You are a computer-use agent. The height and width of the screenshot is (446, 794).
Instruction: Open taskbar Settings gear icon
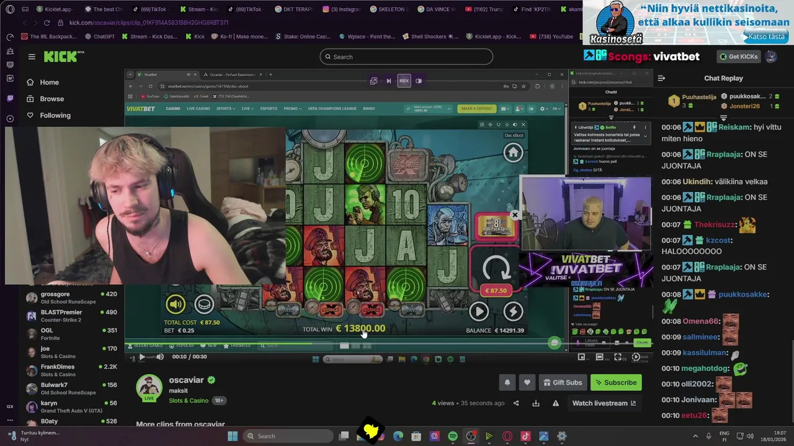pos(562,436)
